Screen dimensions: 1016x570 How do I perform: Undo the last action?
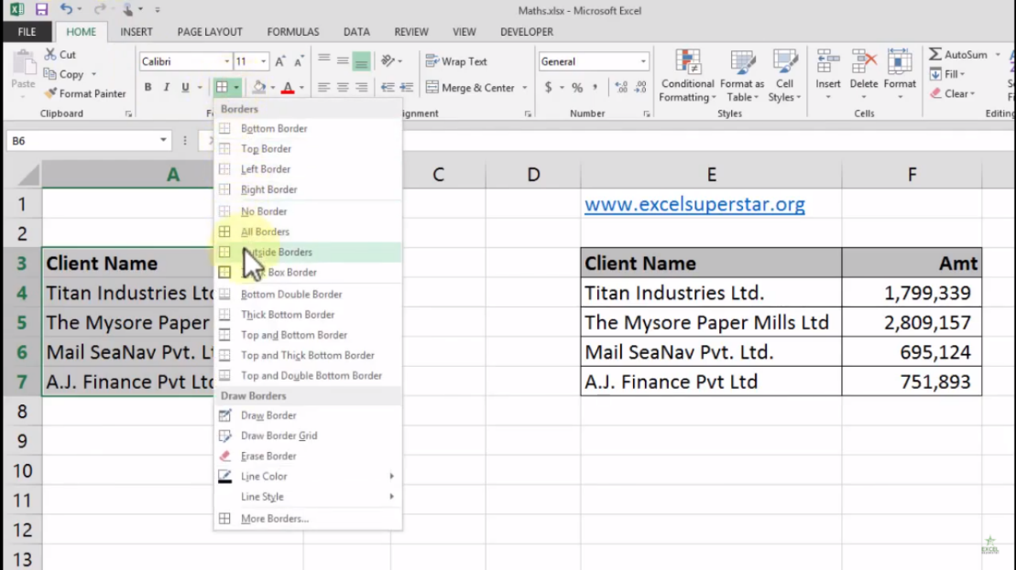click(x=66, y=9)
